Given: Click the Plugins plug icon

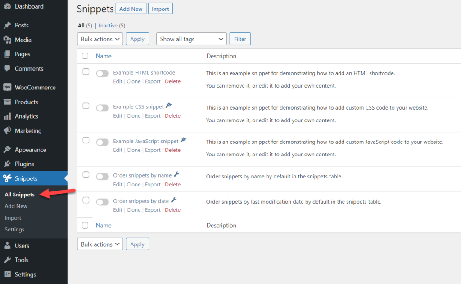Looking at the screenshot, I should 7,164.
